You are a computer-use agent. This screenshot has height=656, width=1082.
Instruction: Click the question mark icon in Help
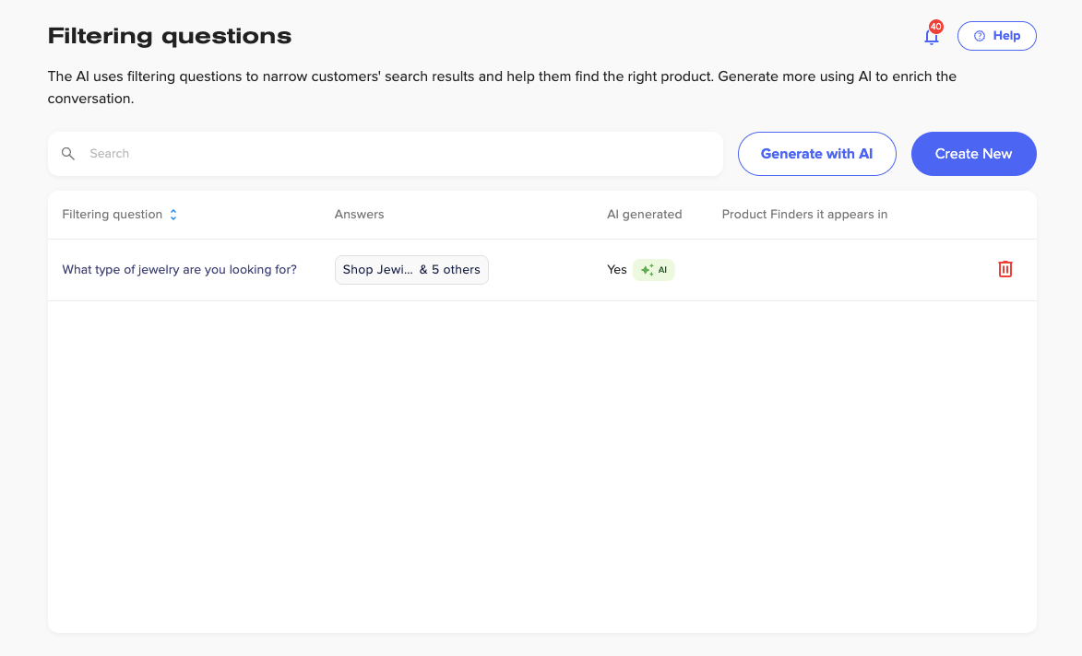pos(980,36)
